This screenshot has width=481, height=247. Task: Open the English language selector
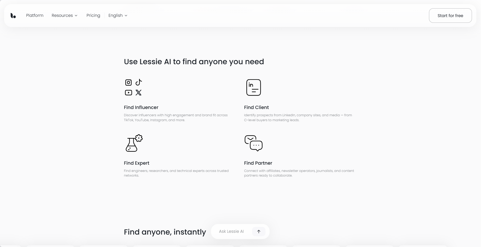coord(118,16)
